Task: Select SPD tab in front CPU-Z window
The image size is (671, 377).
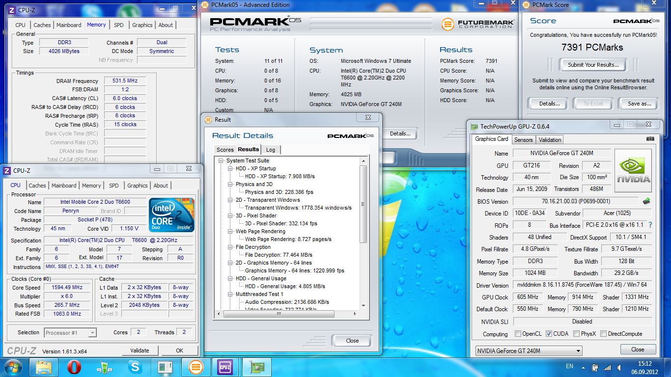Action: click(x=114, y=186)
